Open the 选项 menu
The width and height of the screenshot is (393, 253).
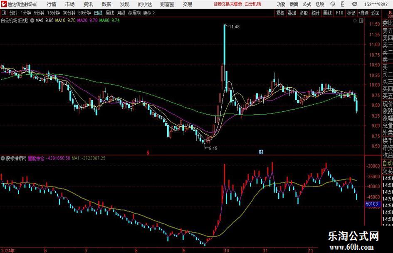(319, 4)
